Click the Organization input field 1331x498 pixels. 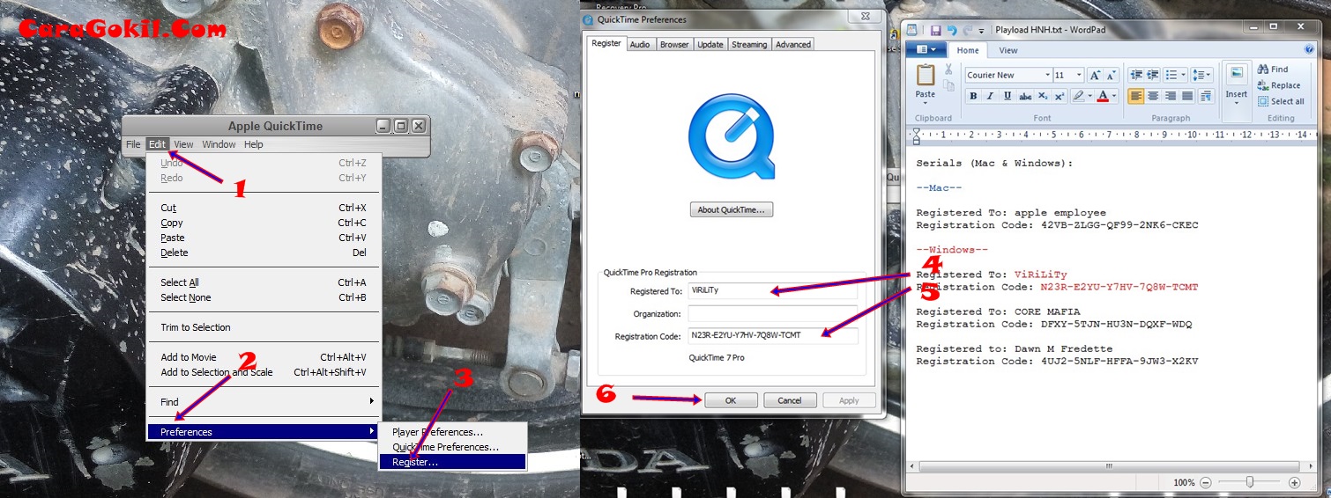pyautogui.click(x=773, y=313)
